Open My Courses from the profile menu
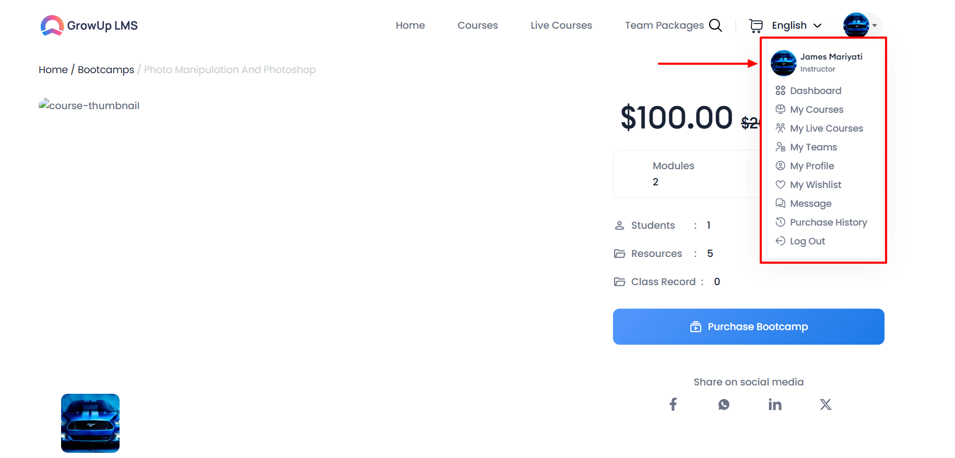This screenshot has height=458, width=955. point(817,109)
